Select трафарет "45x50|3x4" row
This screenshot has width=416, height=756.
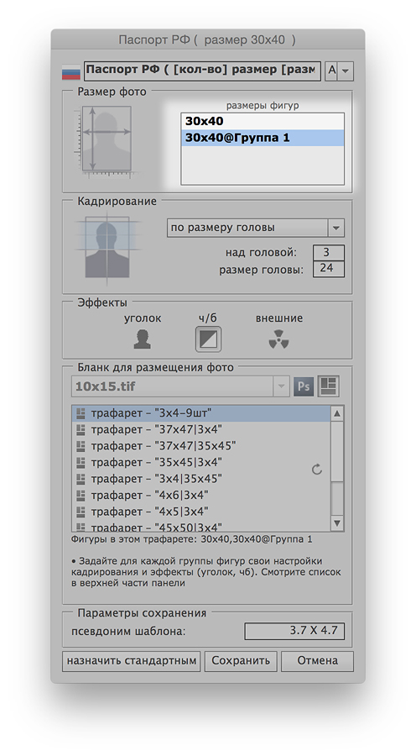[201, 526]
